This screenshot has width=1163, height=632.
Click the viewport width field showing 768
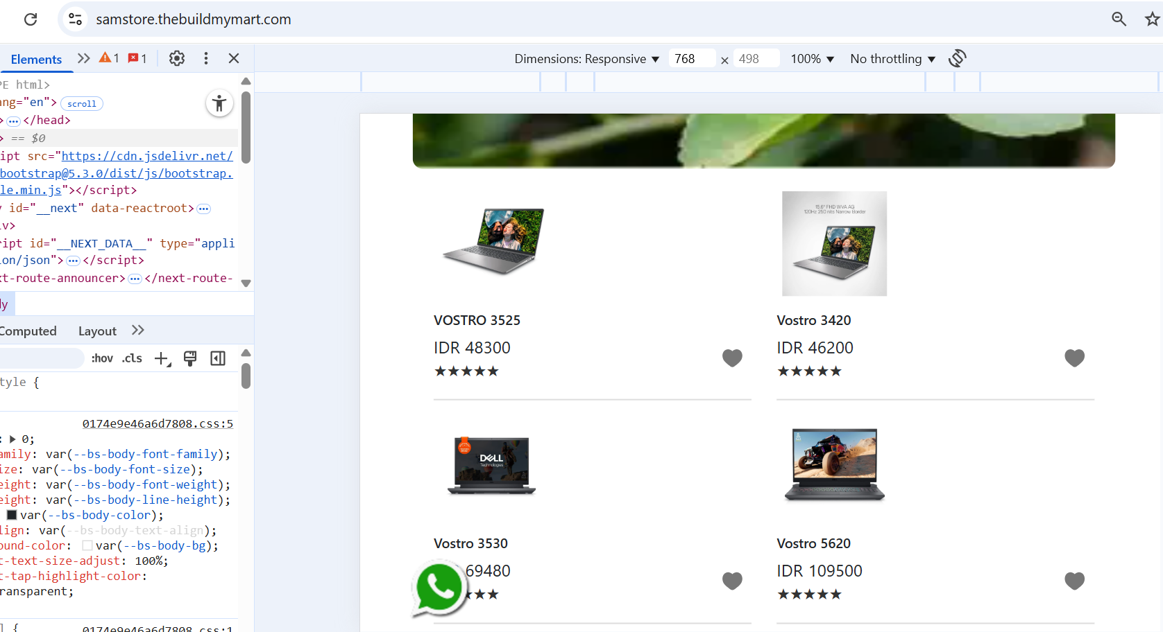click(692, 59)
